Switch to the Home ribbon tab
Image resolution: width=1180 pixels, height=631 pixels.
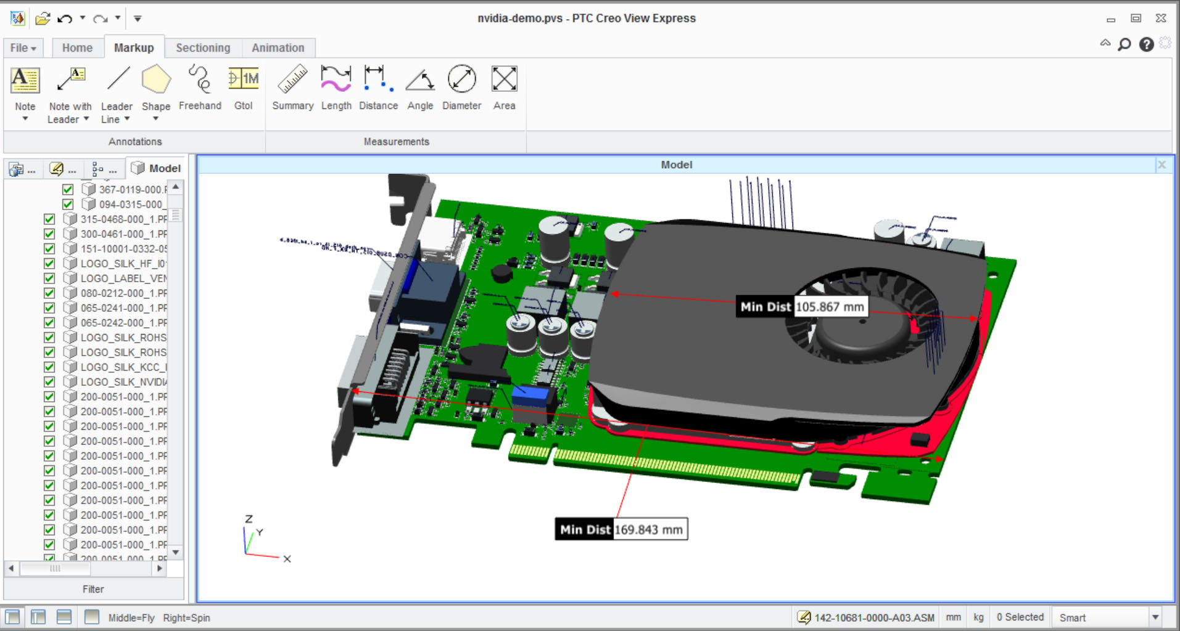point(77,47)
